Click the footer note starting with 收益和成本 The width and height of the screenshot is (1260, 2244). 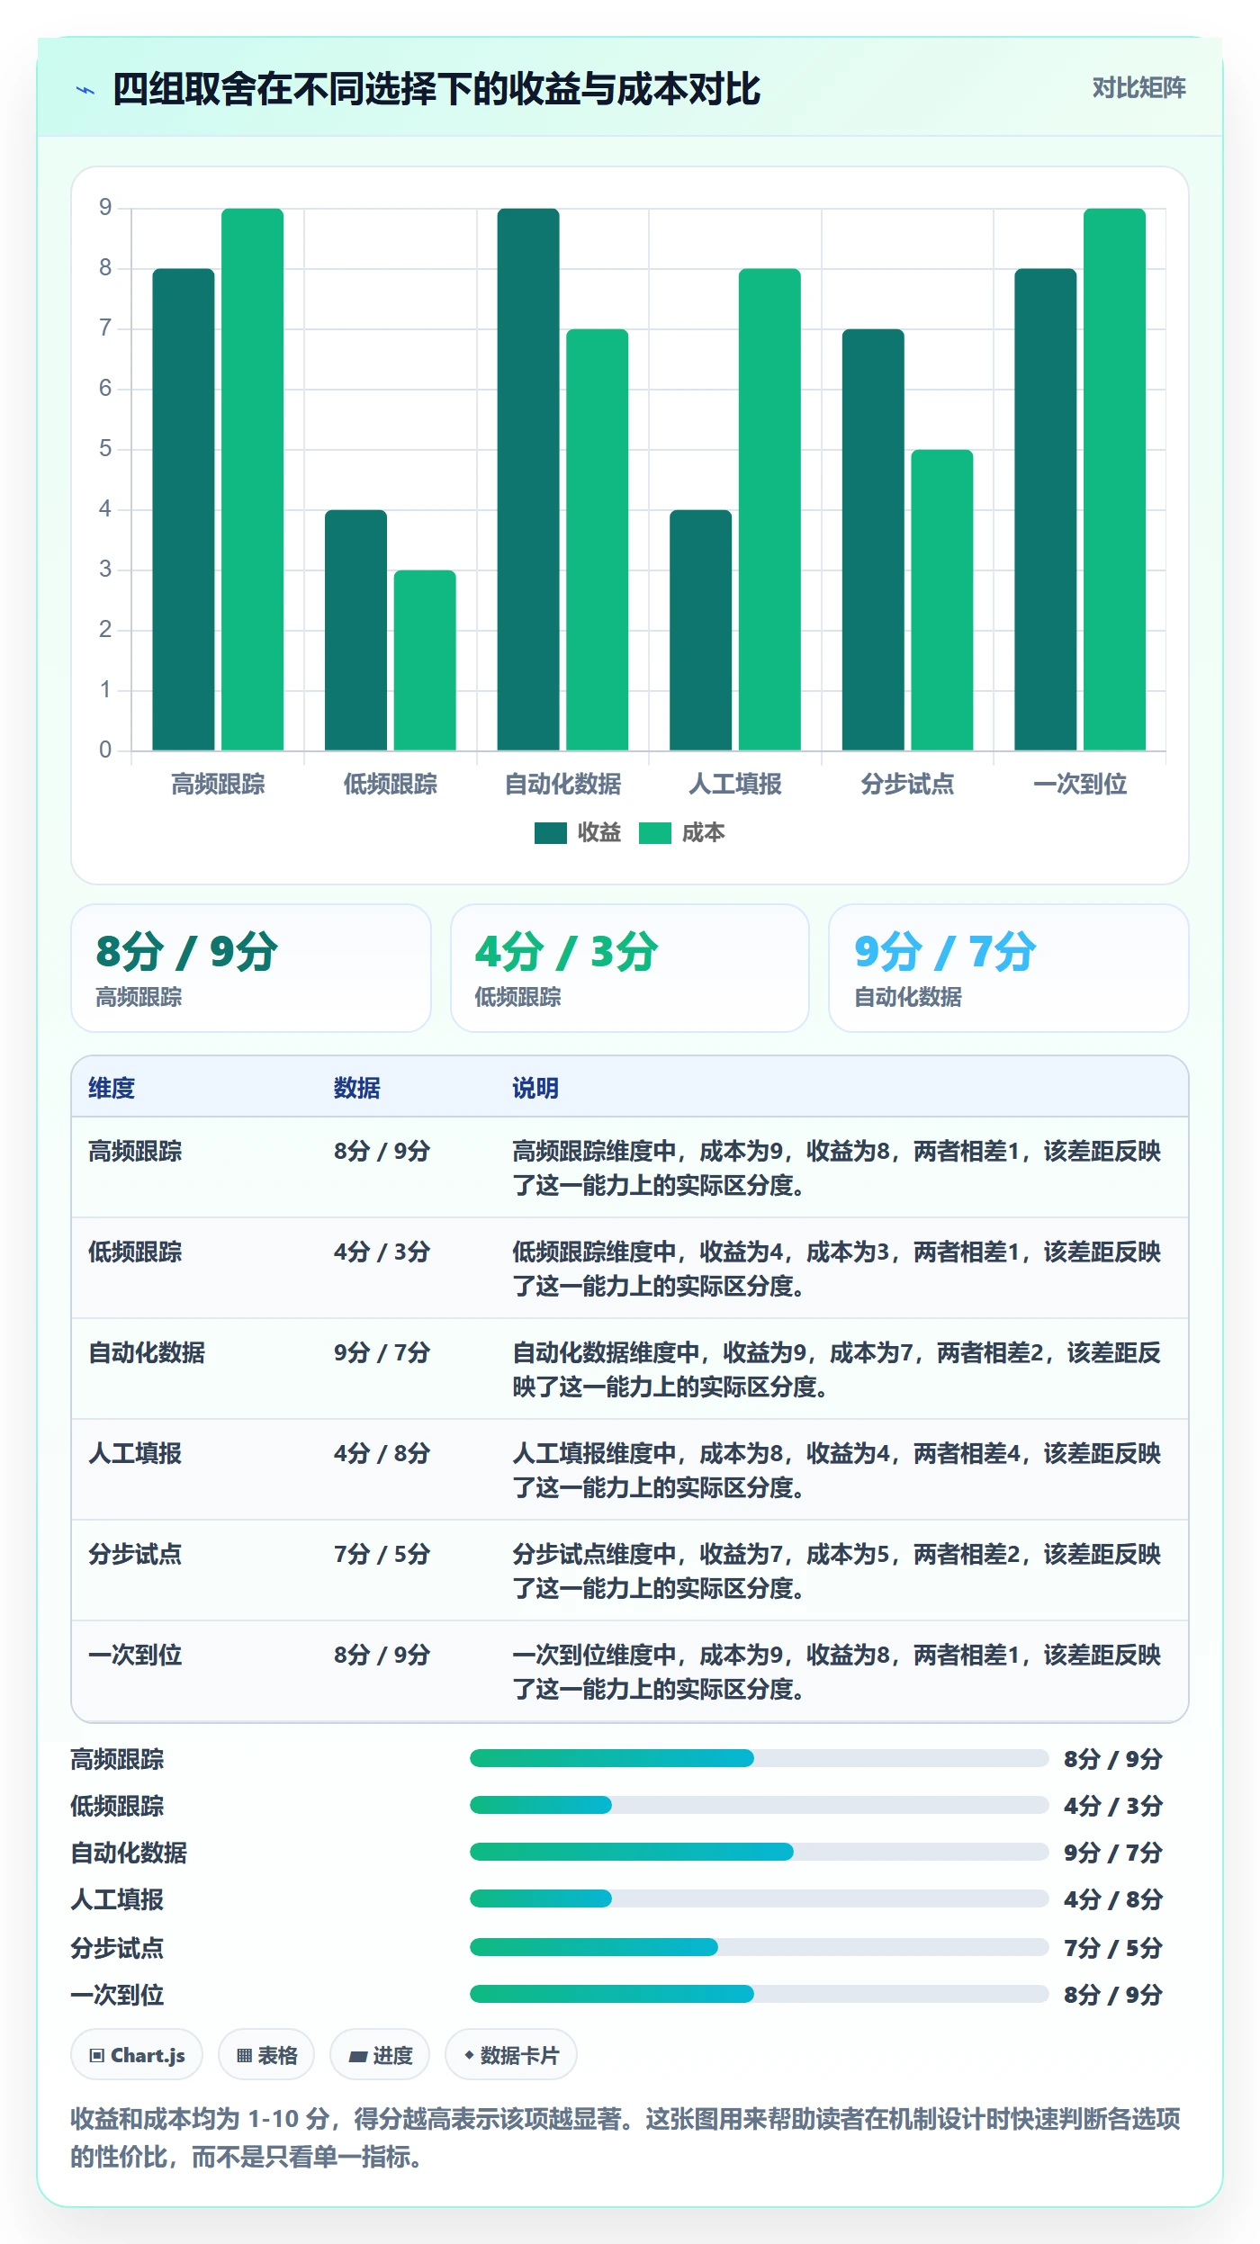625,2138
